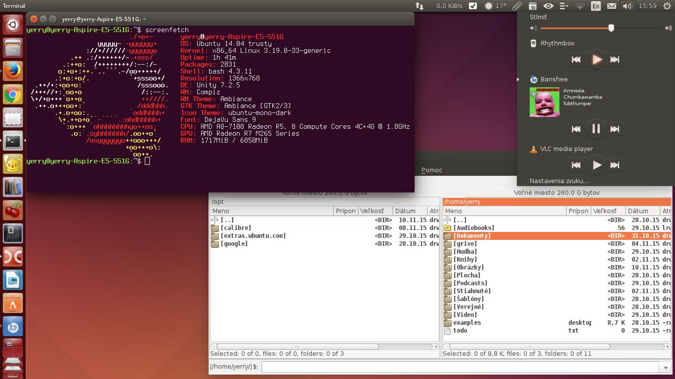Open the mail envelope app in launcher
The height and width of the screenshot is (379, 675).
click(x=13, y=117)
